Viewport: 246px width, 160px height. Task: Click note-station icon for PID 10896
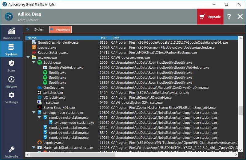[40, 112]
